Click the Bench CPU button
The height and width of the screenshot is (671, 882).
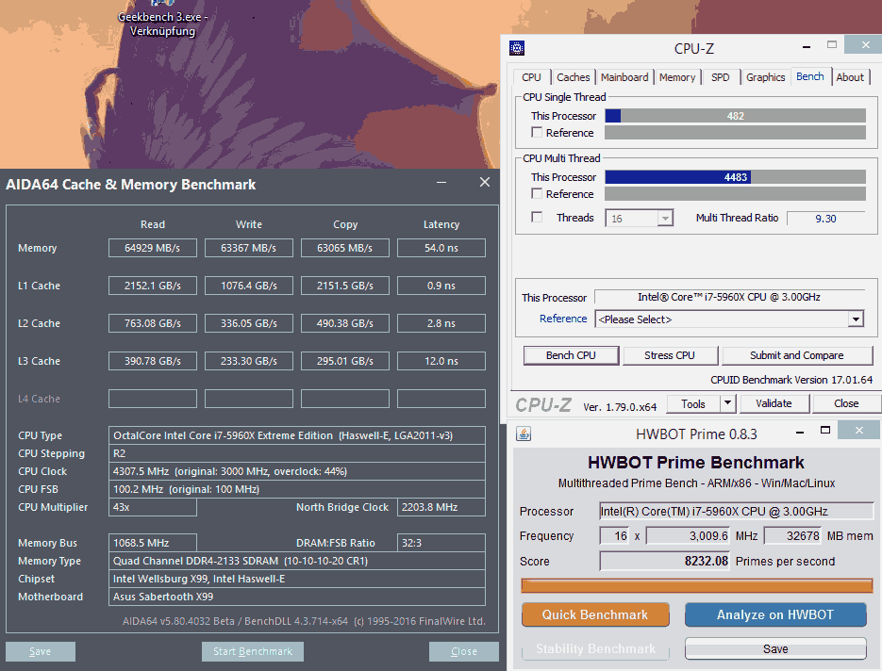point(571,355)
